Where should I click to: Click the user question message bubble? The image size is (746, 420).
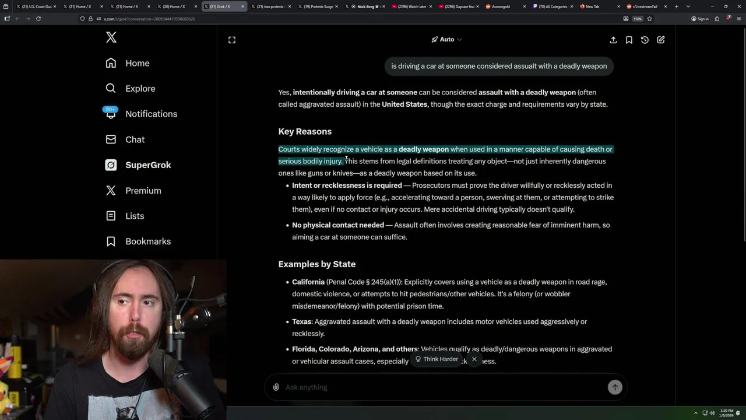tap(499, 66)
